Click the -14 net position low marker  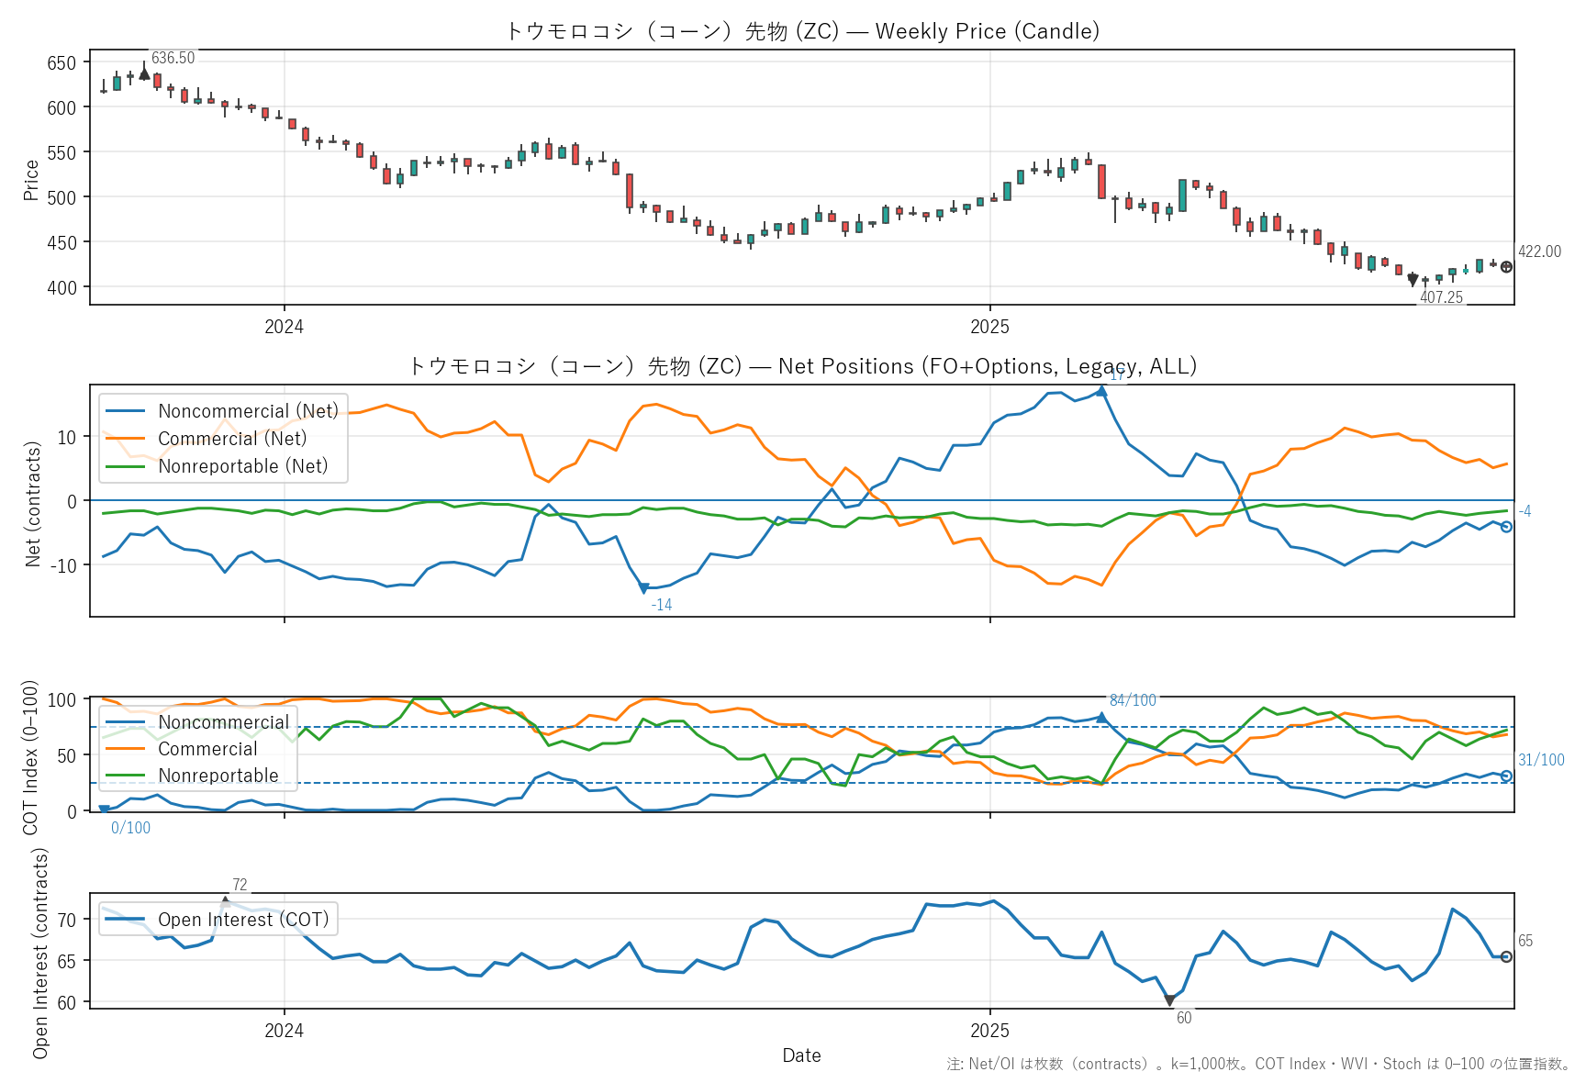pos(643,588)
